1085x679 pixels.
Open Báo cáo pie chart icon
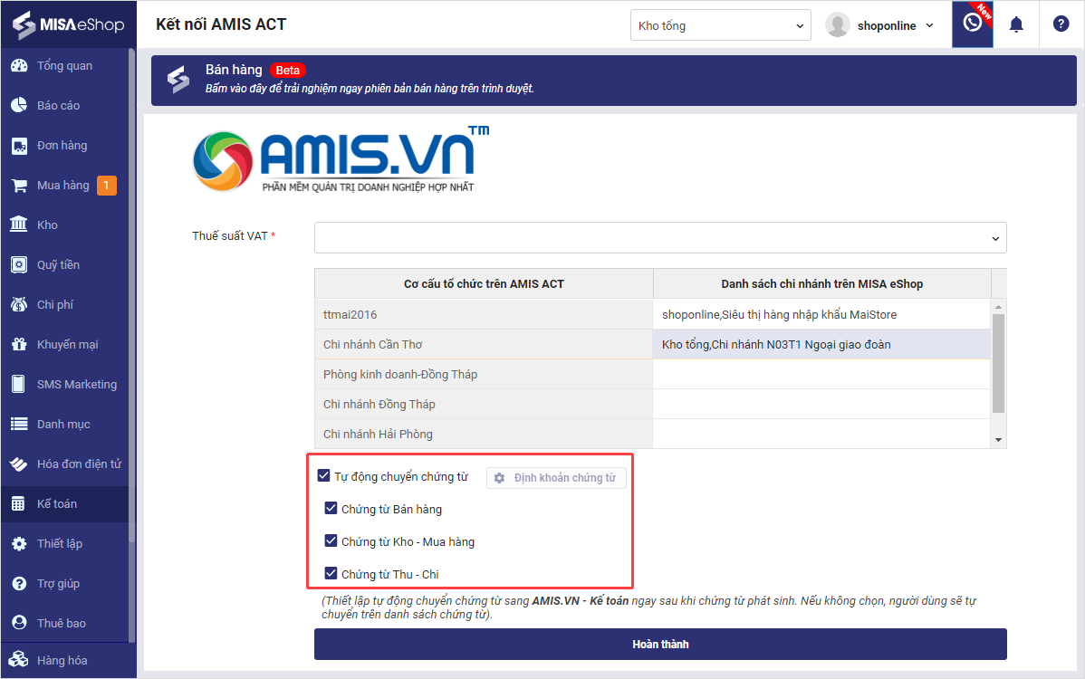19,106
